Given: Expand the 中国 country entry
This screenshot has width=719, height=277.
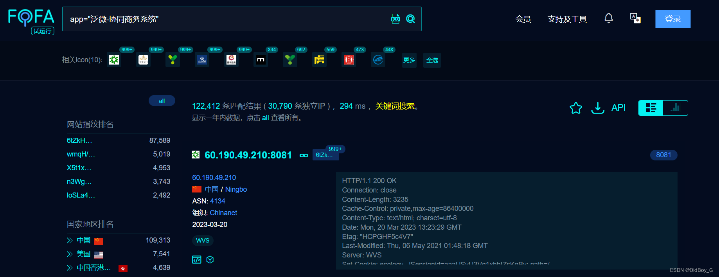Looking at the screenshot, I should 70,240.
